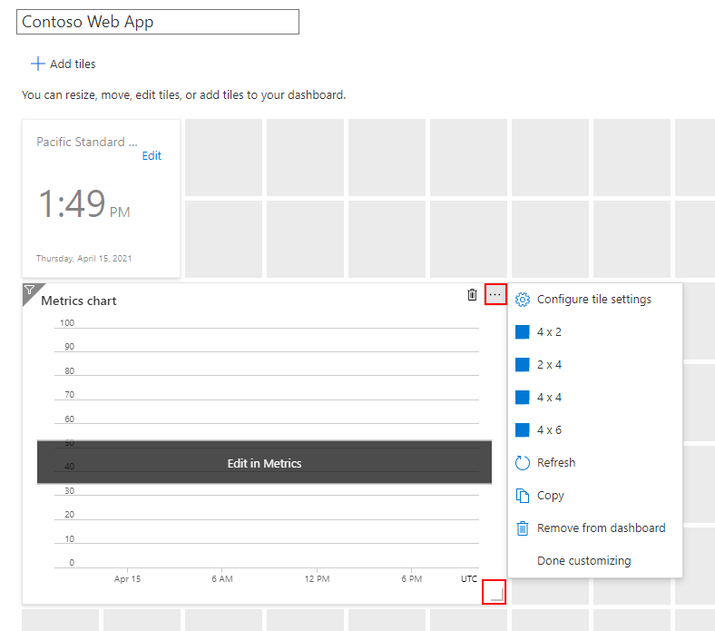The width and height of the screenshot is (715, 631).
Task: Select Done customizing in the menu
Action: coord(583,561)
